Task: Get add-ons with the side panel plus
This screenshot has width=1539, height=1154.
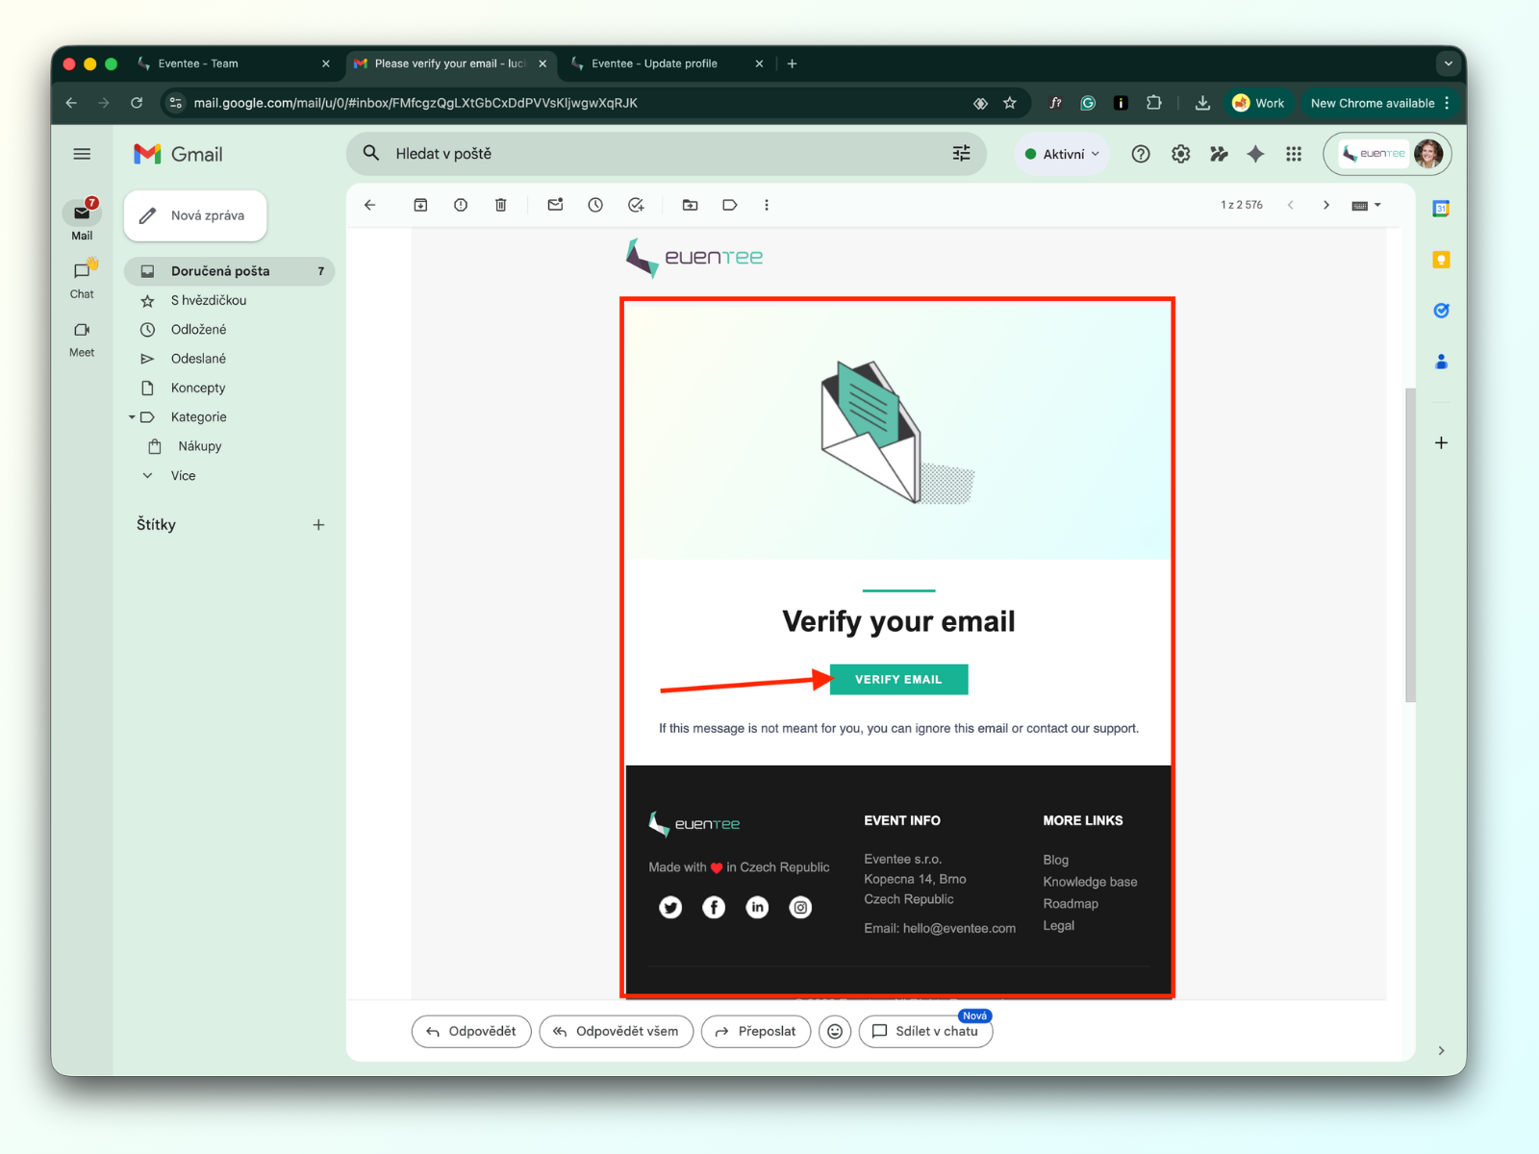Action: (x=1441, y=443)
